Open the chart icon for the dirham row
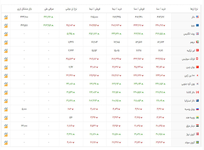The image size is (204, 150). click(6, 42)
